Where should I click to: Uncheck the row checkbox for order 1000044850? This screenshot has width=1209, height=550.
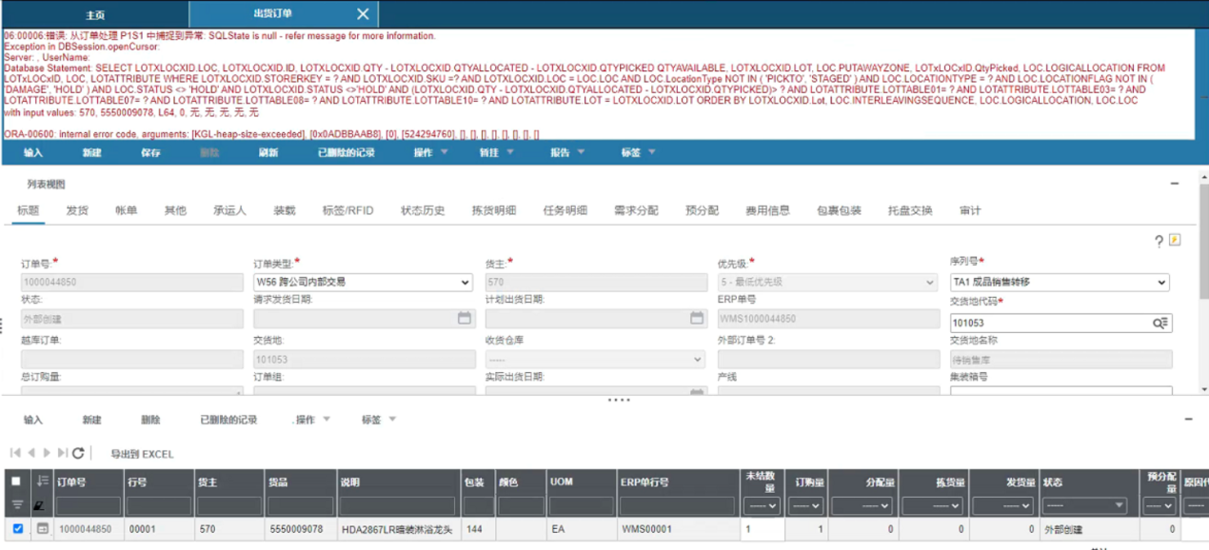(18, 529)
